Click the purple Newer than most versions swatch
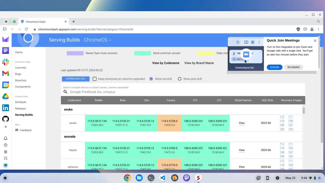Image resolution: width=325 pixels, height=183 pixels. pos(75,53)
